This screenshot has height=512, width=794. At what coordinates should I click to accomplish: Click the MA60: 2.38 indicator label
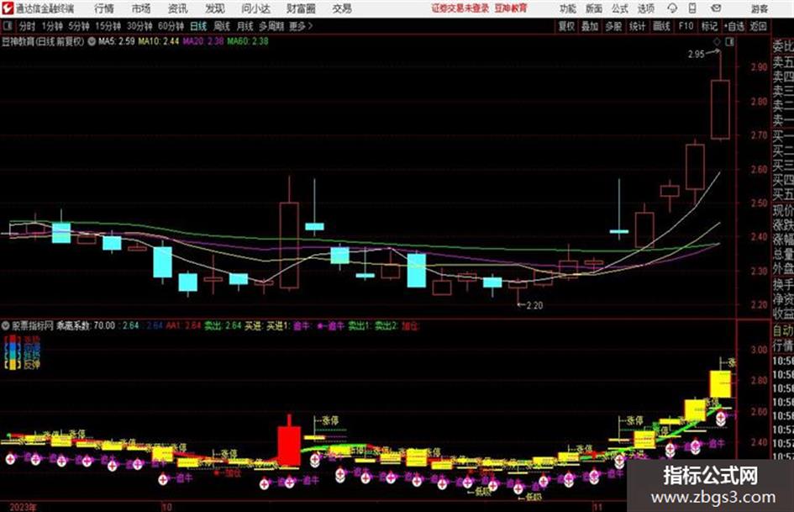coord(248,41)
